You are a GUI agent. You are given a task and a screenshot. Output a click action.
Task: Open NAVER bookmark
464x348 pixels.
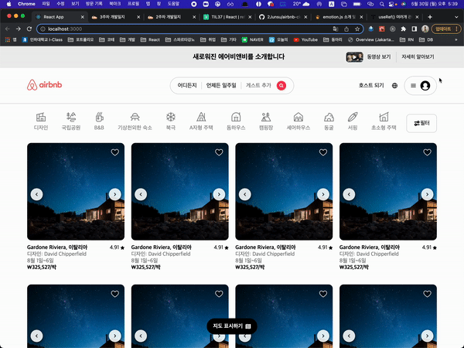(x=252, y=39)
